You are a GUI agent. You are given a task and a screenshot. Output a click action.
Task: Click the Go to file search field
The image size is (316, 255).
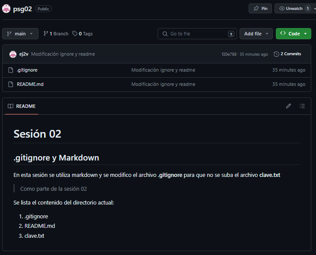[197, 34]
